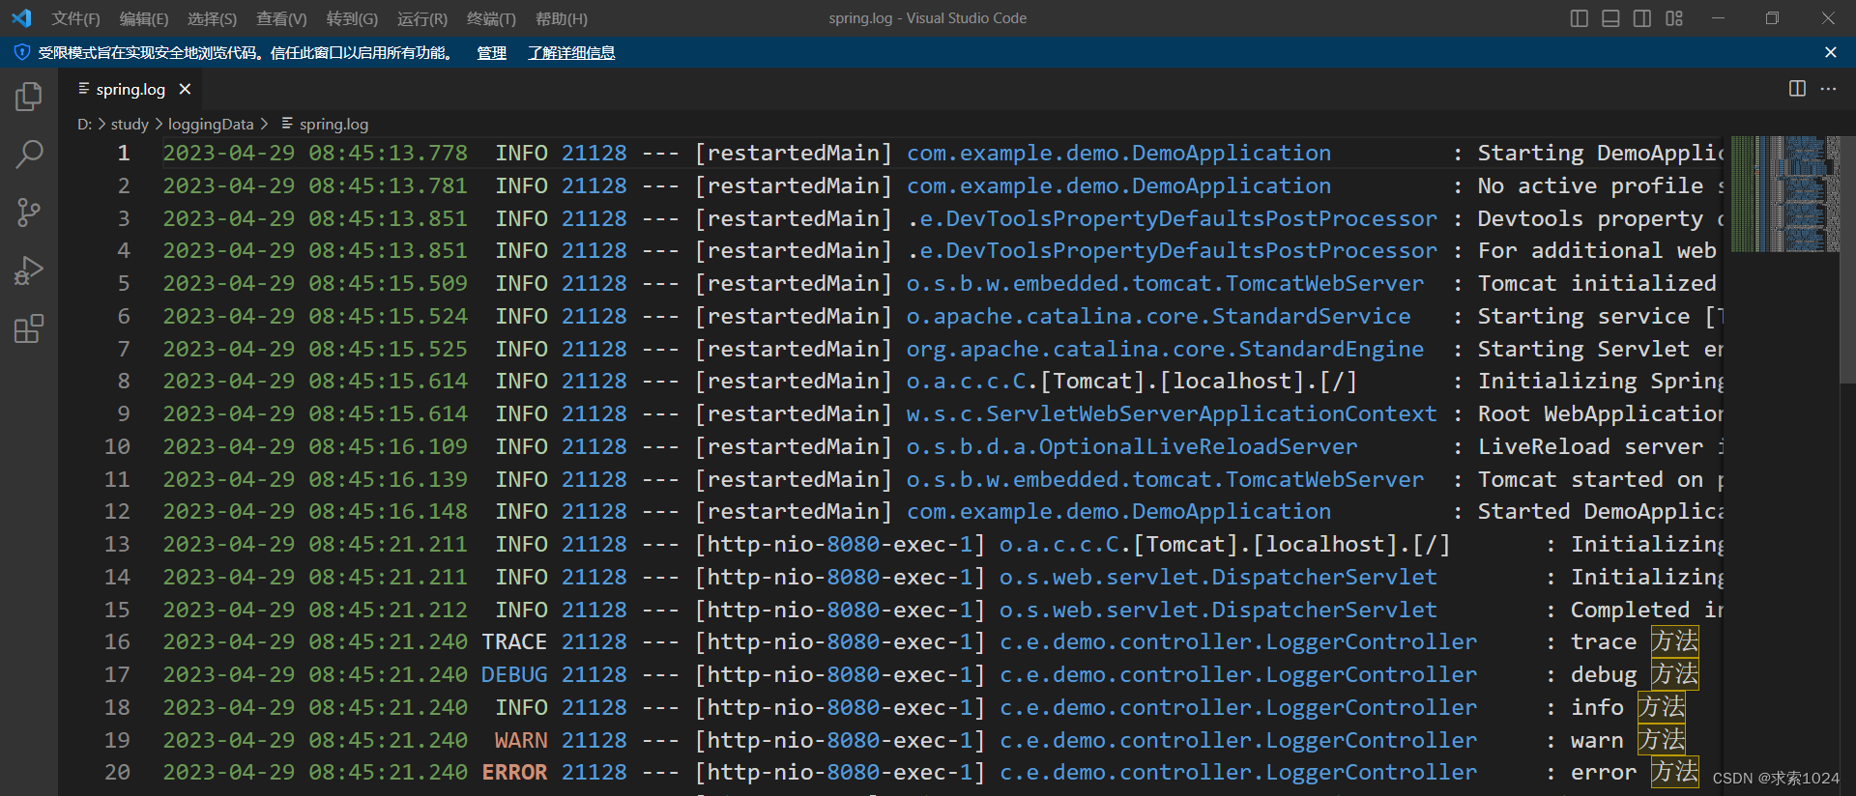Dismiss the restricted mode banner

coord(1830,52)
